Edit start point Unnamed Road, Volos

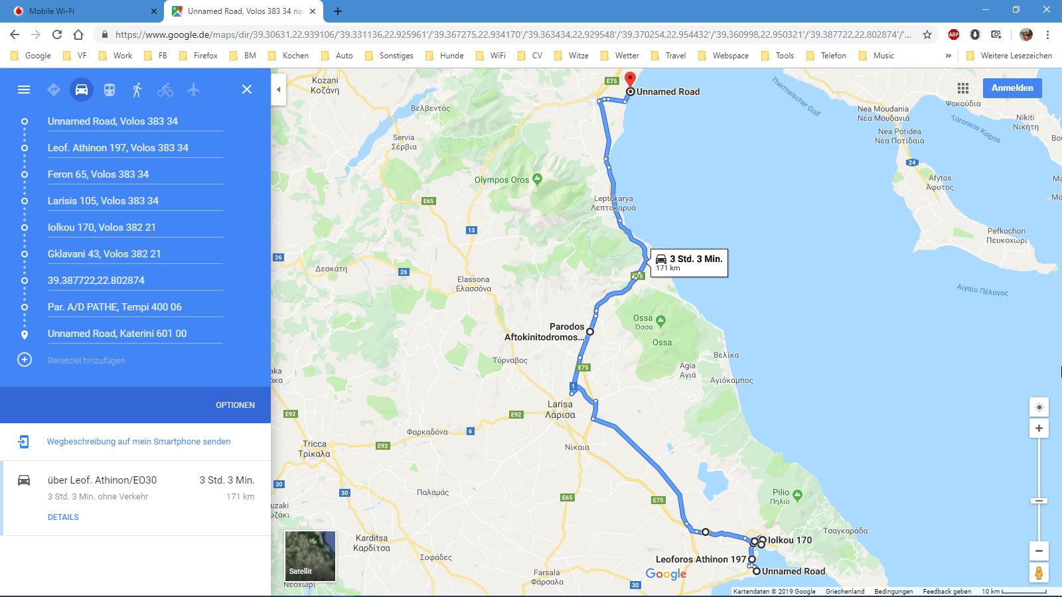pyautogui.click(x=135, y=121)
